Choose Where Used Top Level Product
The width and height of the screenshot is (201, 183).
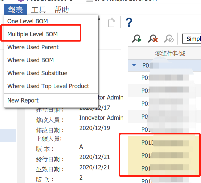pyautogui.click(x=48, y=86)
